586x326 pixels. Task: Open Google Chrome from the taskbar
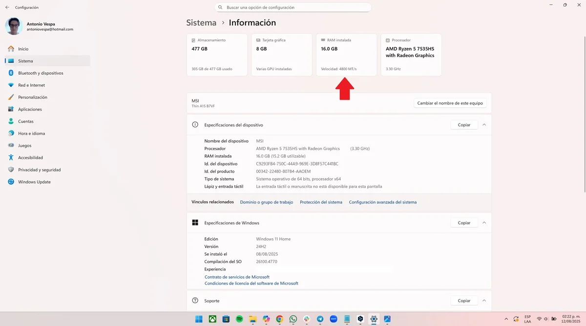click(x=279, y=319)
